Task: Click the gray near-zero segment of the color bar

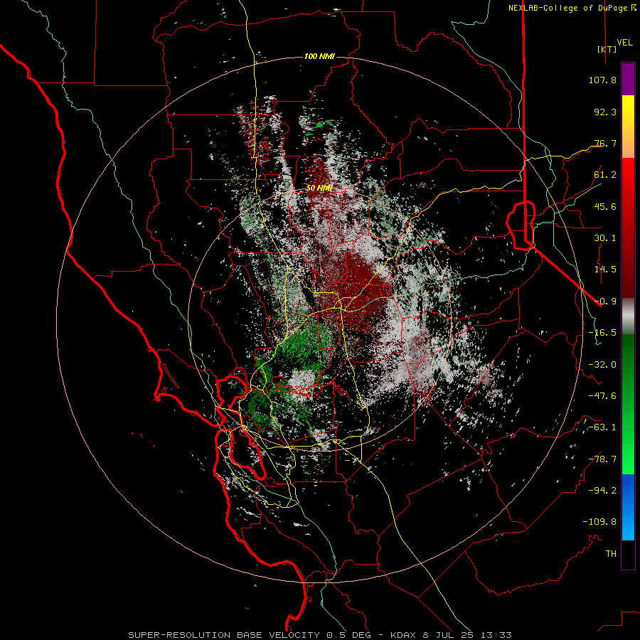Action: coord(628,315)
